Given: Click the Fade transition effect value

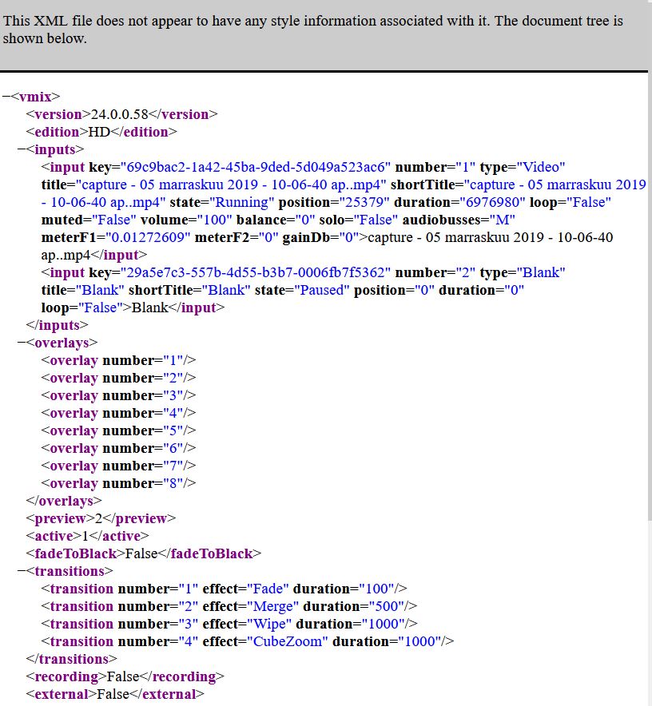Looking at the screenshot, I should pyautogui.click(x=268, y=589).
